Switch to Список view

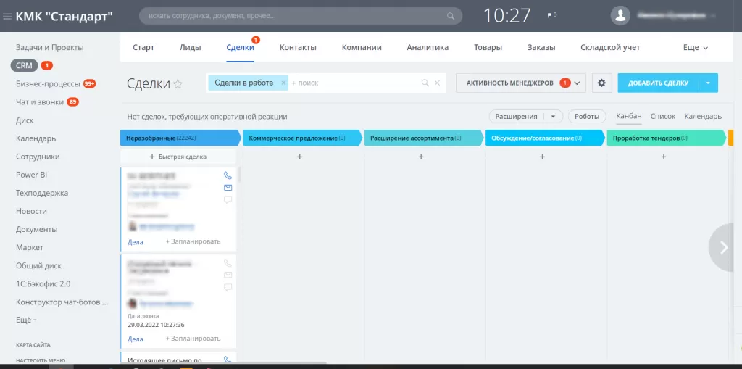point(662,116)
